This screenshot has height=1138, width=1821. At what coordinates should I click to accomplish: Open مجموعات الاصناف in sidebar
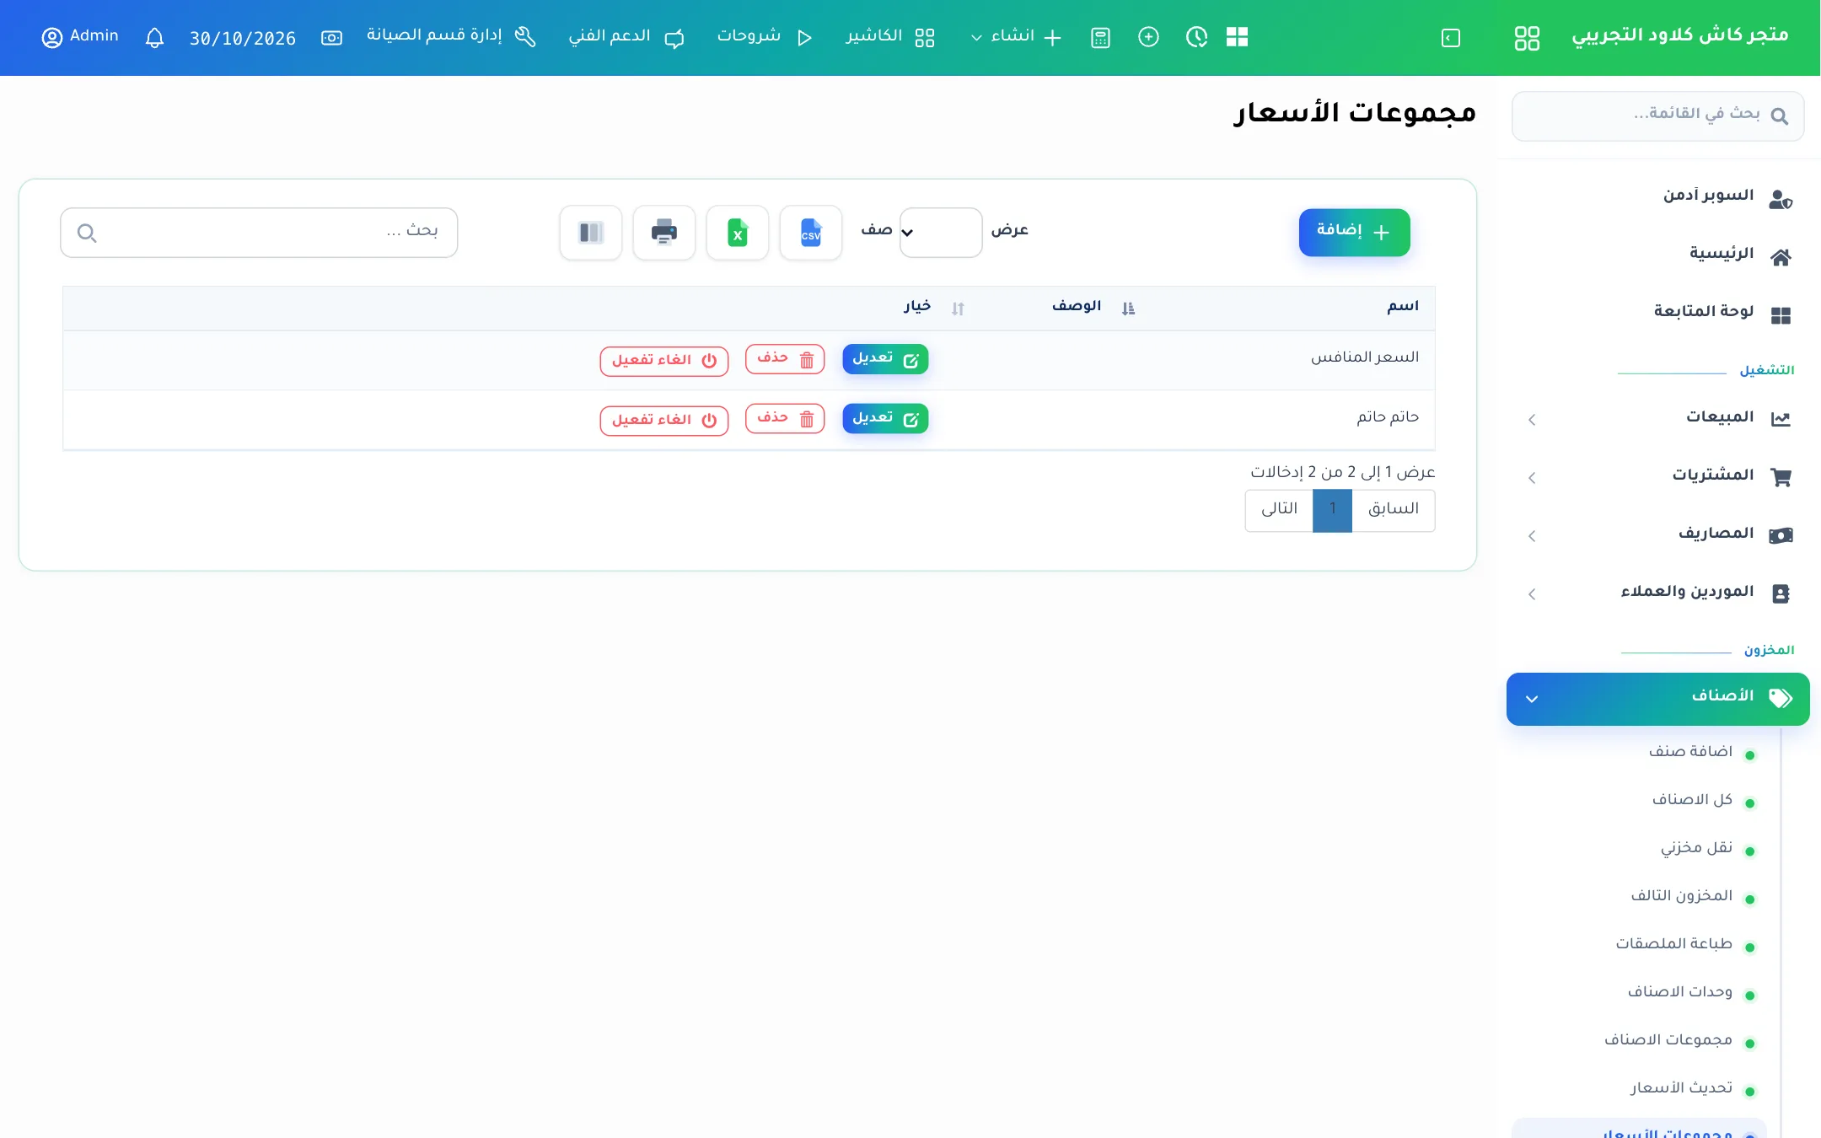click(1668, 1040)
